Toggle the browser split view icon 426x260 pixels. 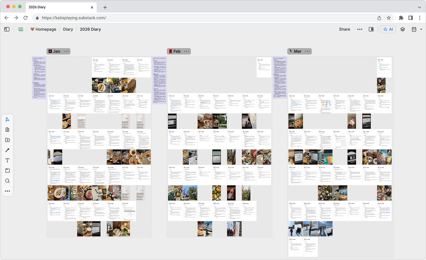point(410,18)
